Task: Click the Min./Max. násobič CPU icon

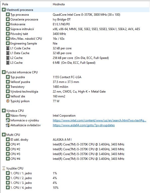Action: (x=8, y=38)
